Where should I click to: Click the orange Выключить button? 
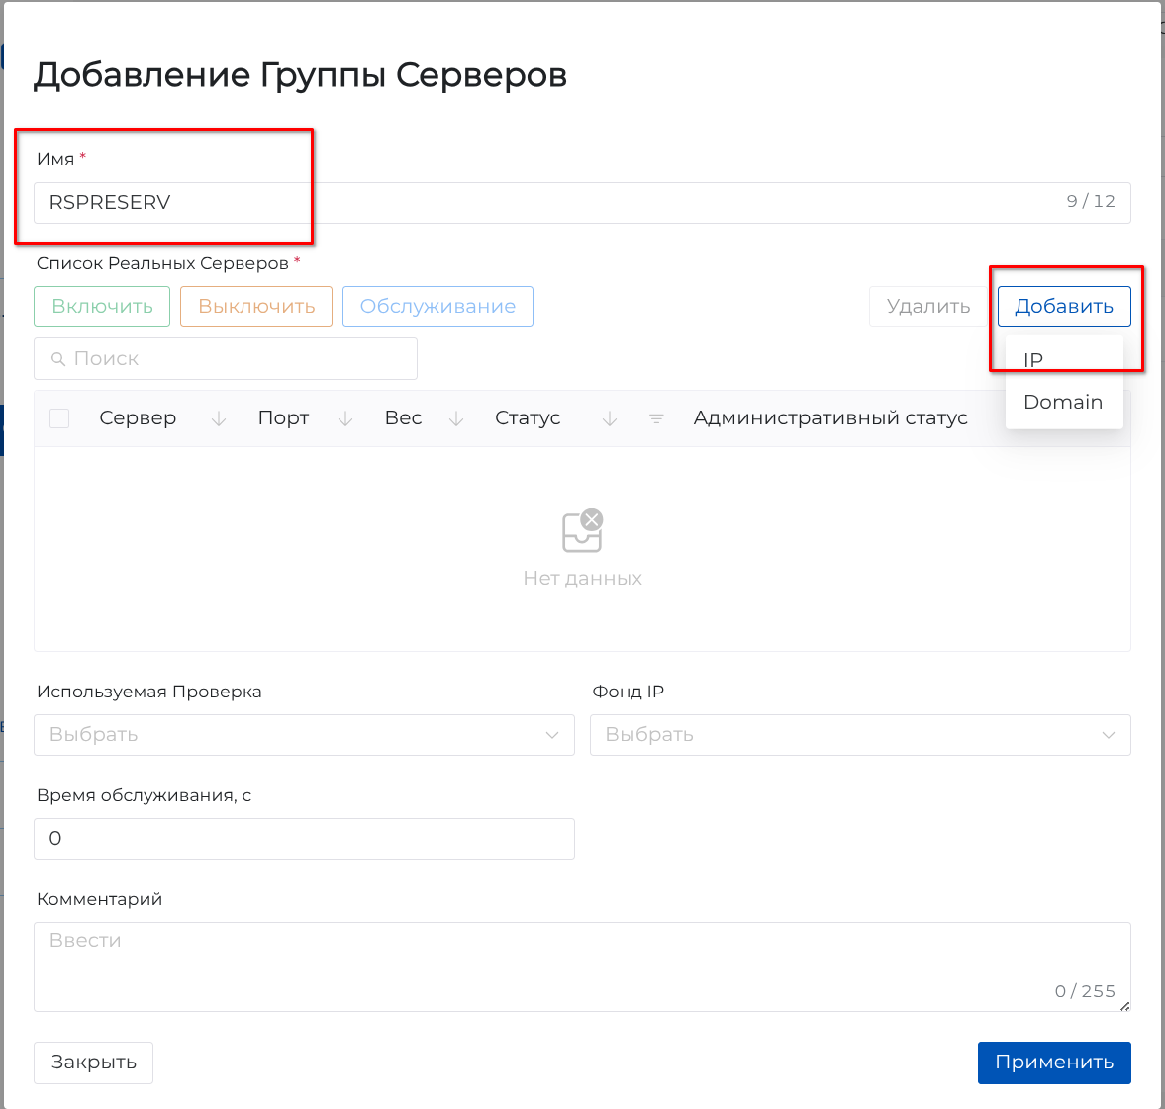click(x=256, y=307)
